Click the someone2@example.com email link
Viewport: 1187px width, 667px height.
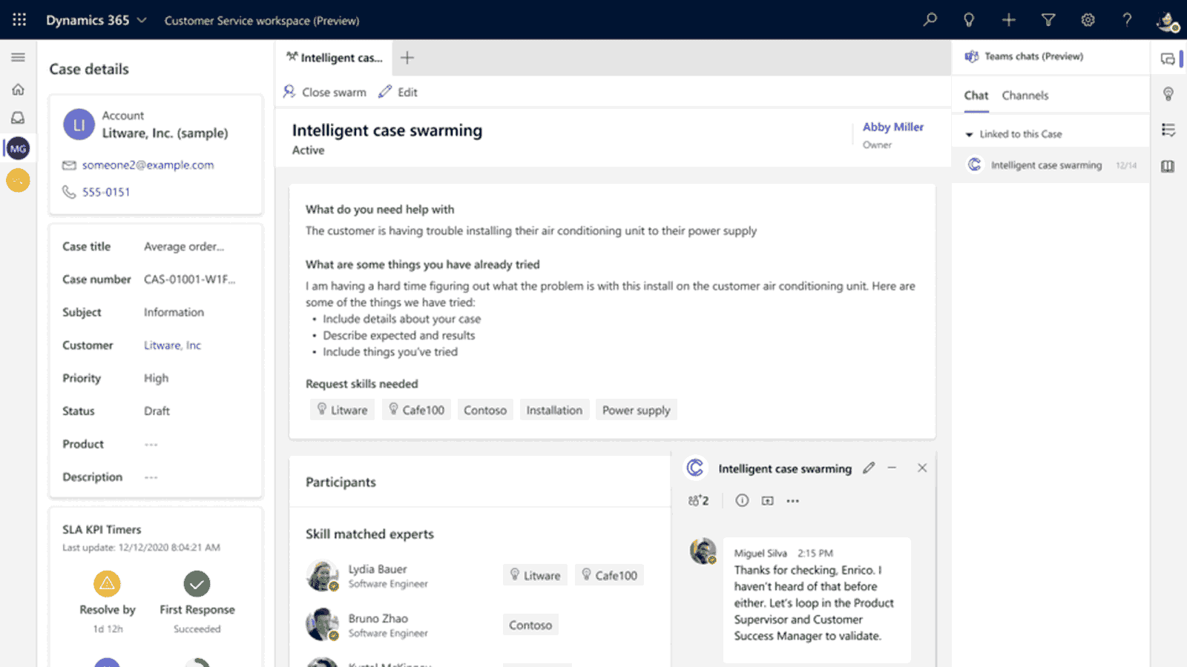(x=148, y=165)
